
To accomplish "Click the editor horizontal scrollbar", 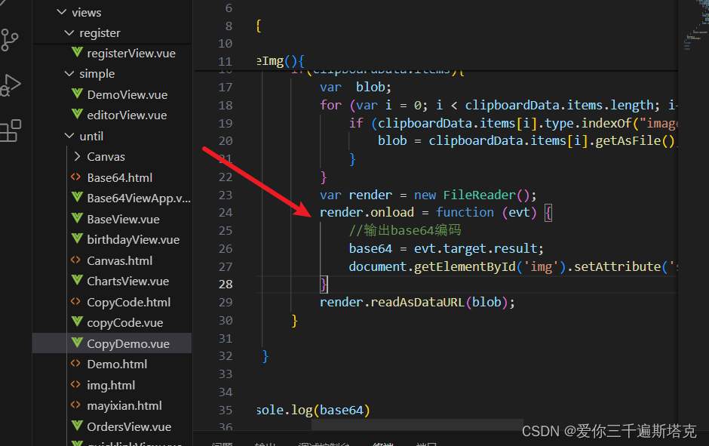I will (x=417, y=424).
